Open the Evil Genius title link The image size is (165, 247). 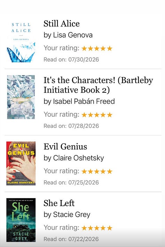point(65,147)
